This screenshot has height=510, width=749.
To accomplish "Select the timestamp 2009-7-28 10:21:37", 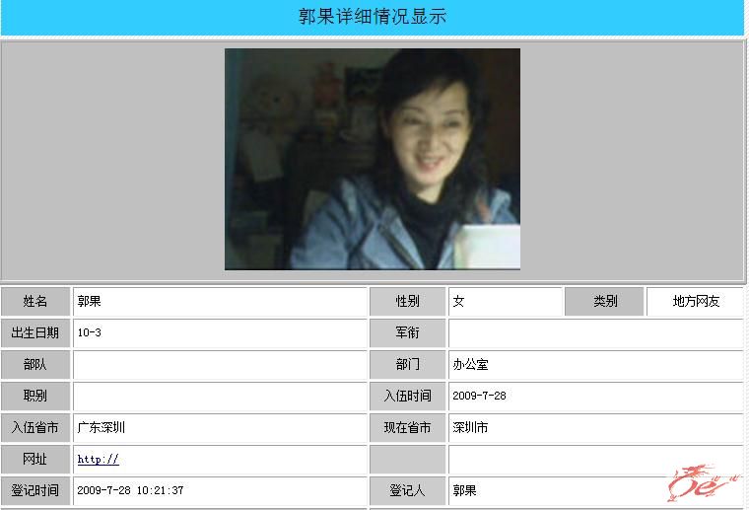I will [130, 490].
